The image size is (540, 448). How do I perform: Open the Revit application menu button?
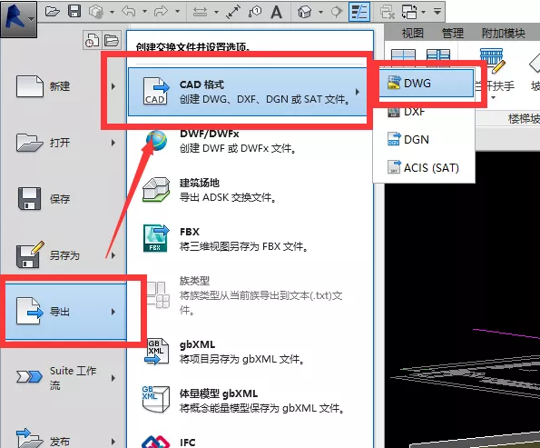pyautogui.click(x=18, y=19)
